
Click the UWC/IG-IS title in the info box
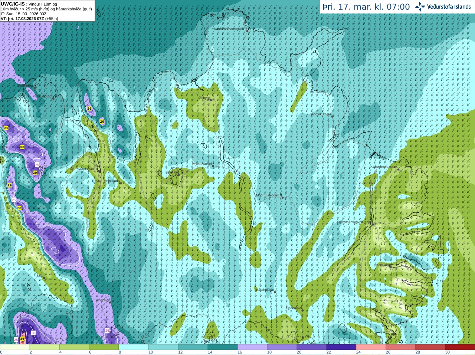tap(13, 4)
